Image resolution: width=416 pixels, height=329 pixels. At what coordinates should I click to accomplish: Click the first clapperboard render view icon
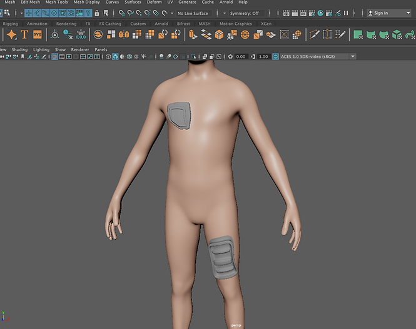click(286, 13)
